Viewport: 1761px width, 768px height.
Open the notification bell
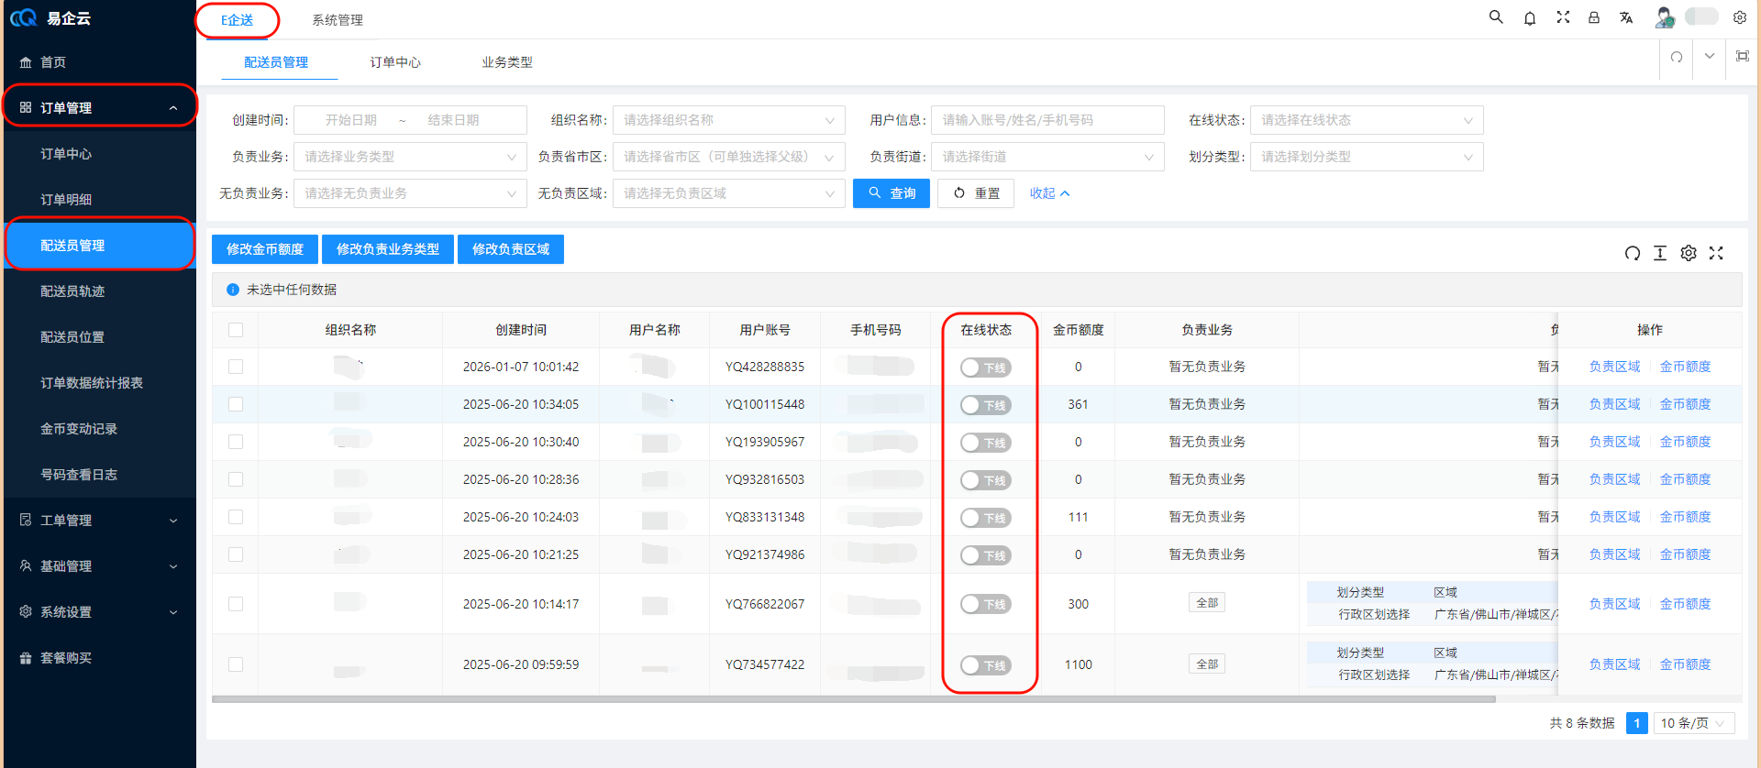[x=1530, y=18]
